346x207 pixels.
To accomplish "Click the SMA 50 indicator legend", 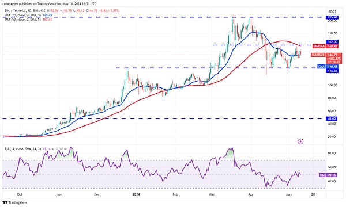I will 28,20.
